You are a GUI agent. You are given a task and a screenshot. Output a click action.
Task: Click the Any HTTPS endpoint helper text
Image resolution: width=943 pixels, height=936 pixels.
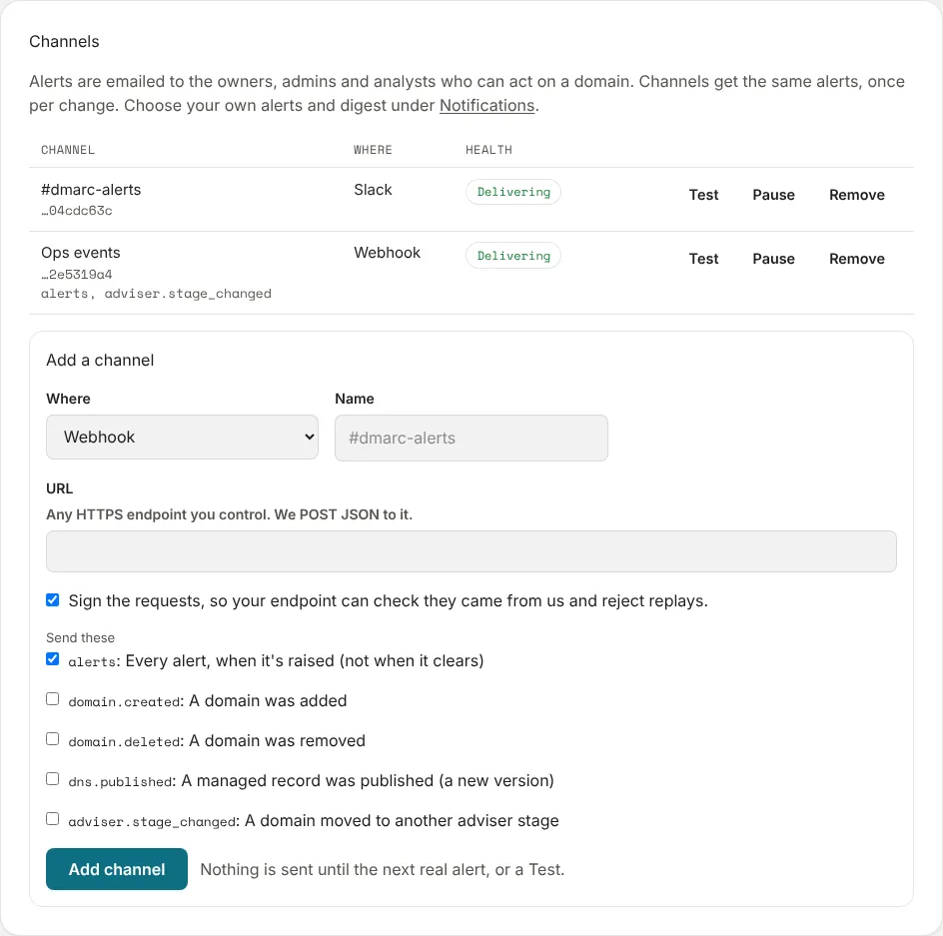229,514
